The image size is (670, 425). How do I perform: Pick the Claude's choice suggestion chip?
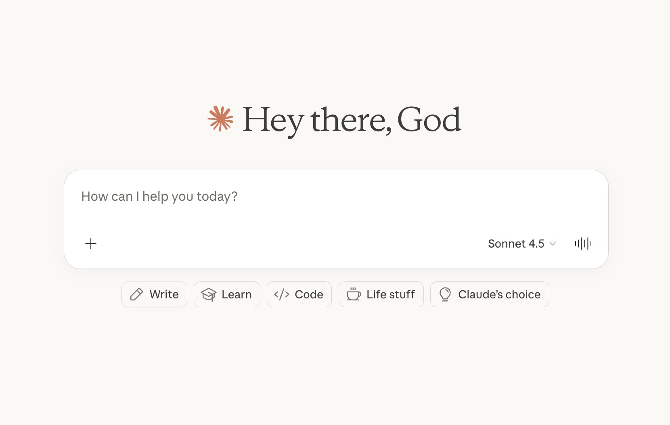pyautogui.click(x=490, y=294)
